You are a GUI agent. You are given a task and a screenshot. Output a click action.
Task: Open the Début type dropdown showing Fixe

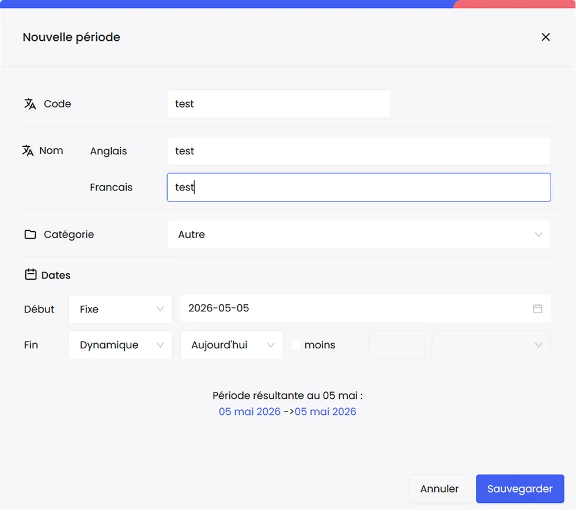click(x=120, y=309)
